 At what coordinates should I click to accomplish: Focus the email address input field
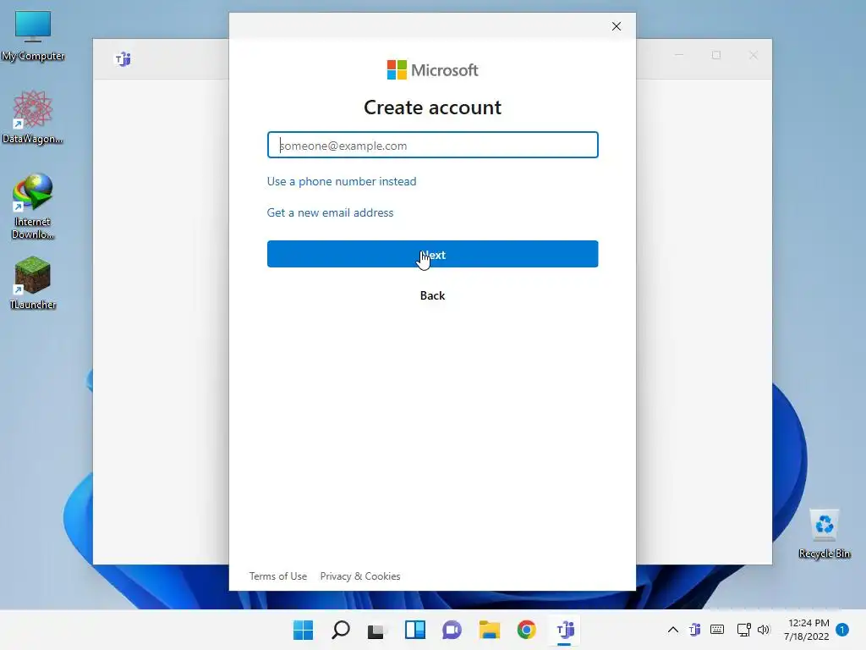pos(432,145)
